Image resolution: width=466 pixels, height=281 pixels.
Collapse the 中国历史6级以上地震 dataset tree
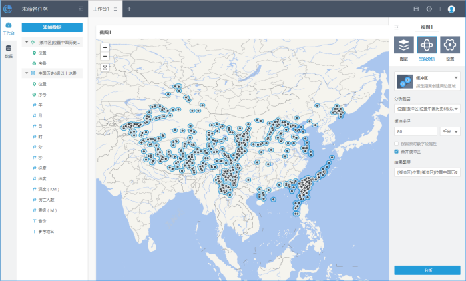(x=26, y=73)
